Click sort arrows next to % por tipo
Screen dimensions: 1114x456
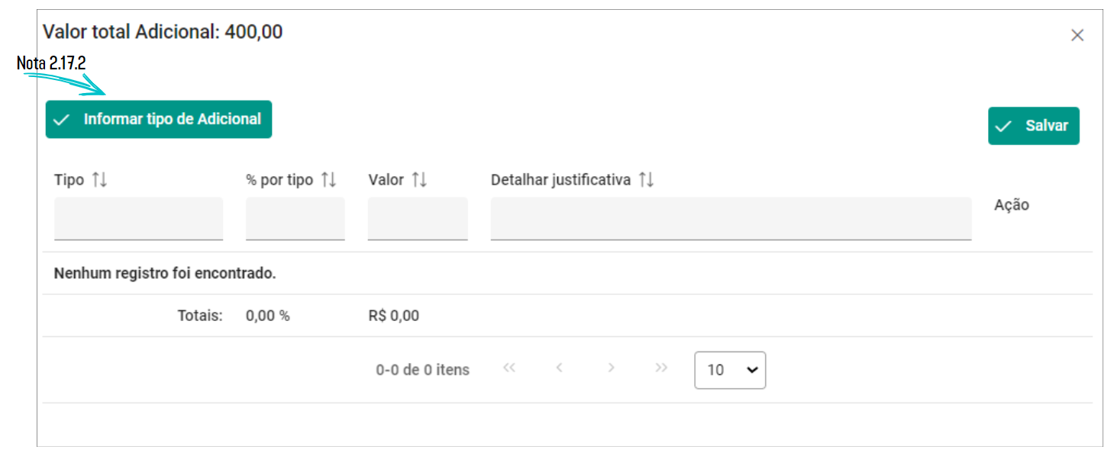tap(328, 180)
